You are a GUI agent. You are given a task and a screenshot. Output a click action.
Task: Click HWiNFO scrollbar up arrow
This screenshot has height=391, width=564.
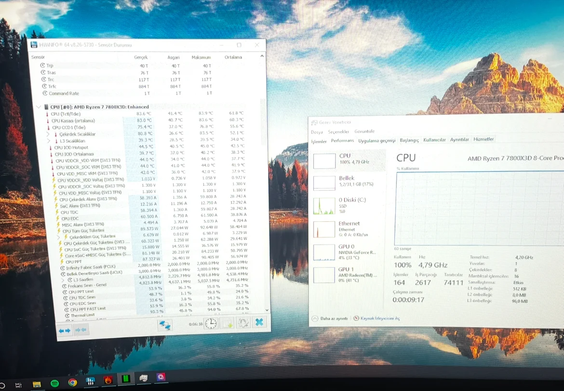tap(262, 56)
